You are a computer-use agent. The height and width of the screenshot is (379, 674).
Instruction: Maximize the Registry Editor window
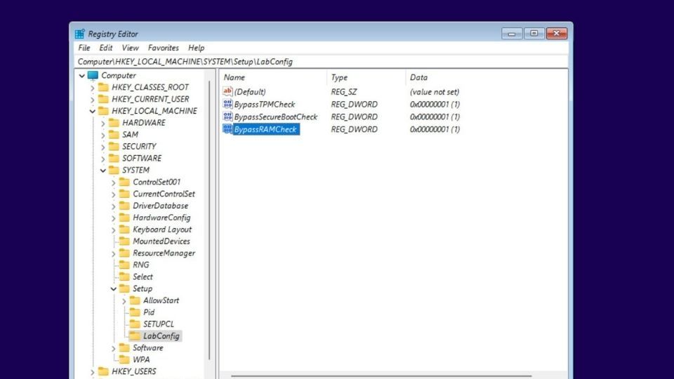(534, 34)
